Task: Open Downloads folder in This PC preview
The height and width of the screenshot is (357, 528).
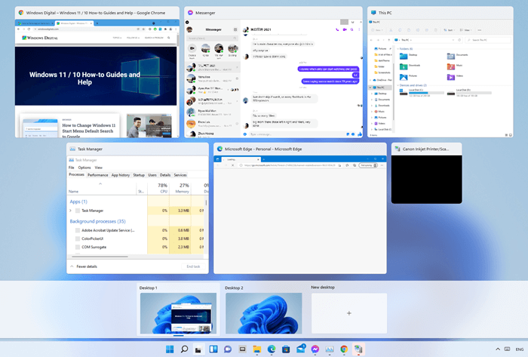Action: point(410,66)
